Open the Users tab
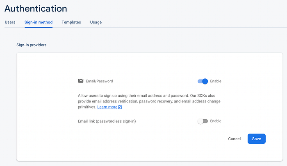287x166 pixels. (x=10, y=22)
